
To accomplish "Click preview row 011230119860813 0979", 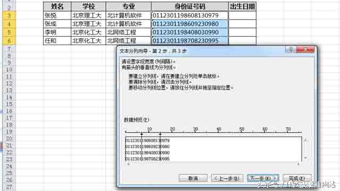I will point(148,141).
